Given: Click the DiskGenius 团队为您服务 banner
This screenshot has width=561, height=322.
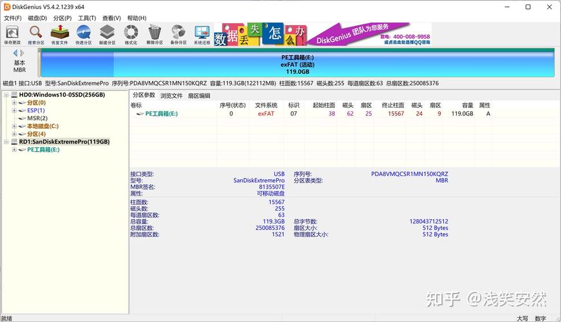Looking at the screenshot, I should point(369,35).
